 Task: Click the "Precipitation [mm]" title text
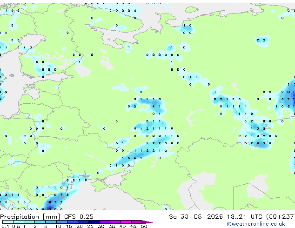coord(30,217)
